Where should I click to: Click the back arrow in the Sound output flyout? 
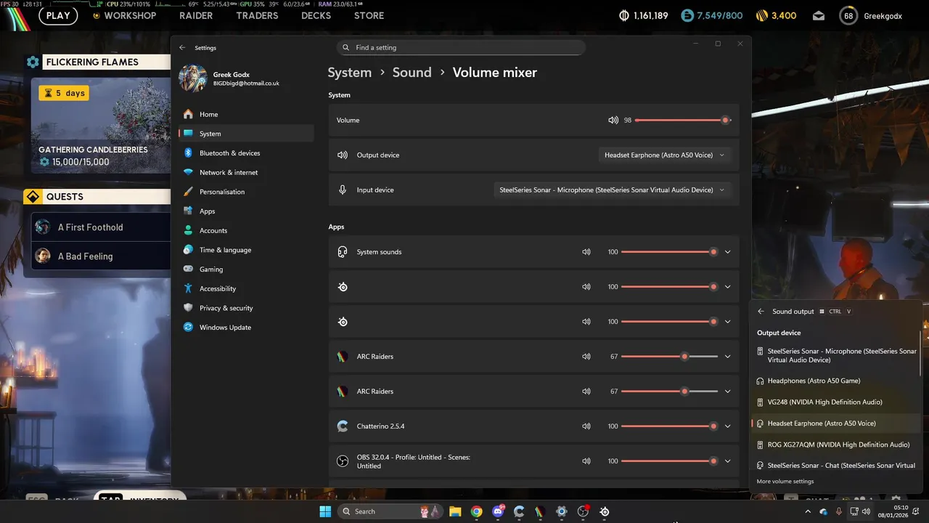761,312
